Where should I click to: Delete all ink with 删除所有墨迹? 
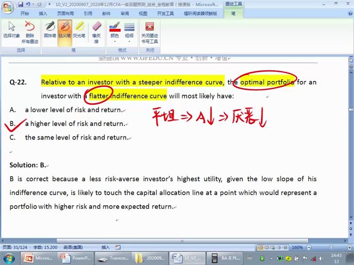click(30, 32)
